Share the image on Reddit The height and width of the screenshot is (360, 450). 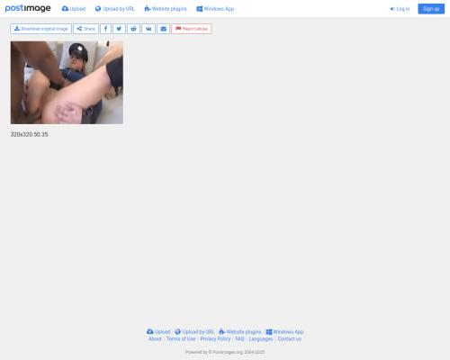133,29
